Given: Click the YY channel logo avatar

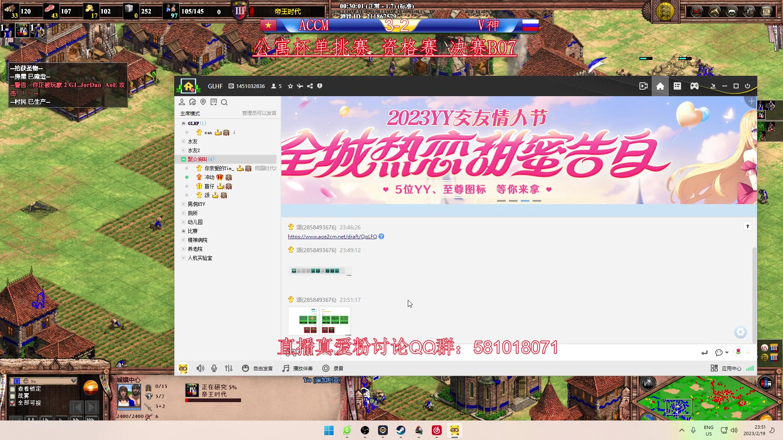Looking at the screenshot, I should tap(188, 86).
